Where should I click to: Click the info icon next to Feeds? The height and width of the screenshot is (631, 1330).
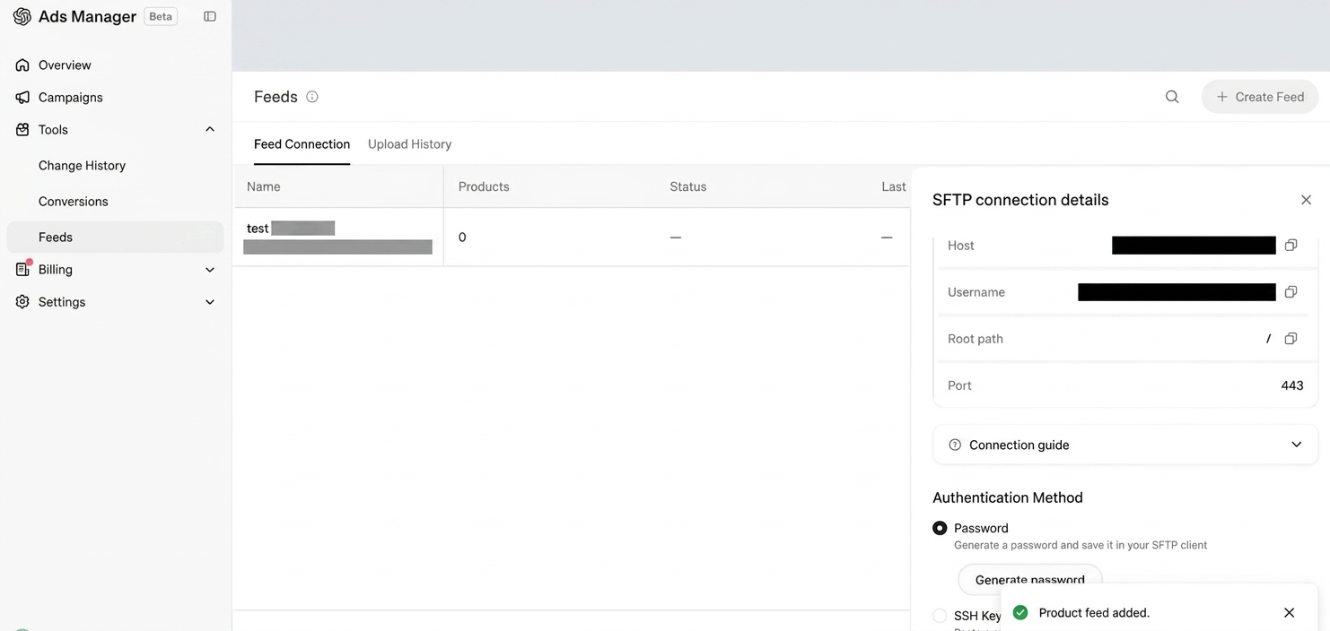point(312,97)
